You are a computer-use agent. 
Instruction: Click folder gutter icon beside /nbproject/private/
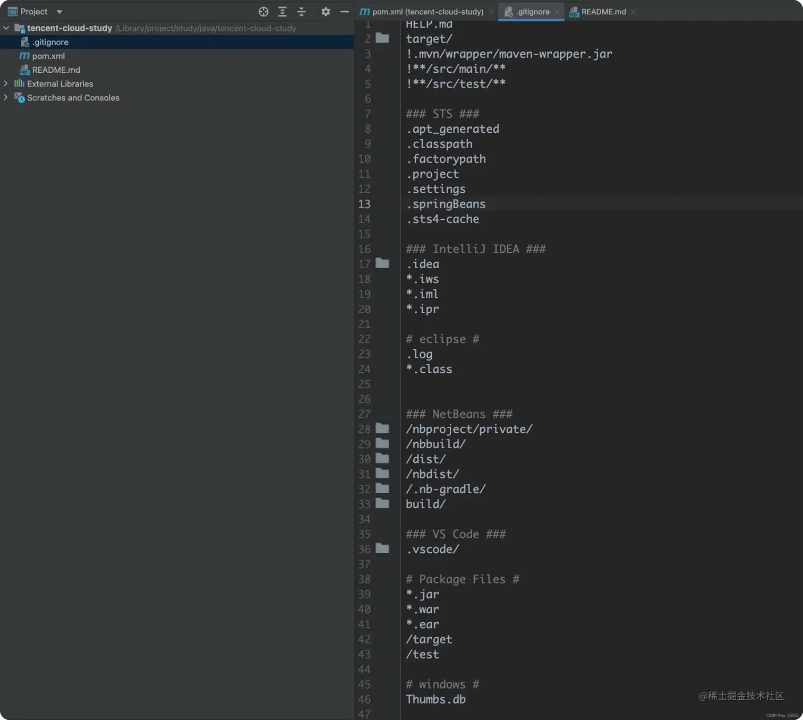pos(382,428)
